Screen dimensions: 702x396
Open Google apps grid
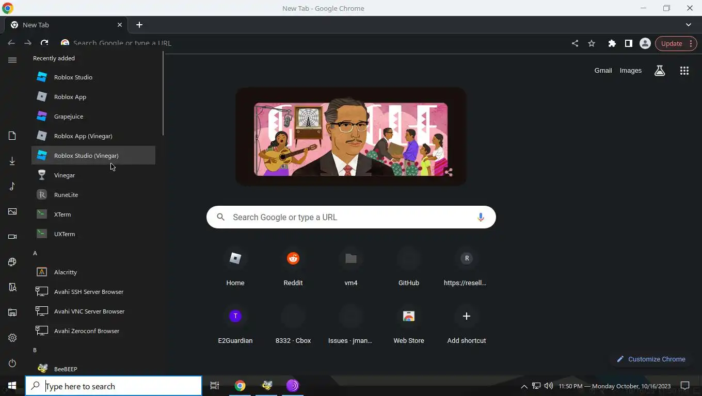pyautogui.click(x=684, y=71)
